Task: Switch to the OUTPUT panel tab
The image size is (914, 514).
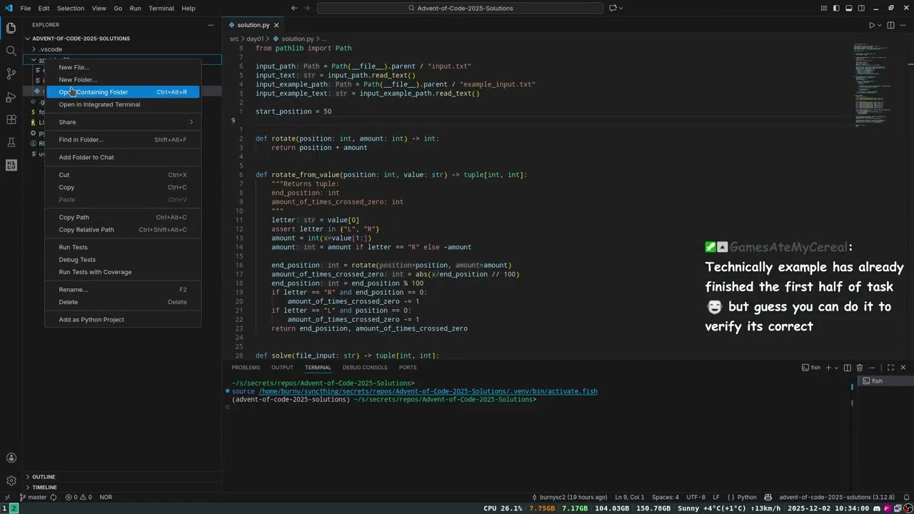Action: (282, 368)
